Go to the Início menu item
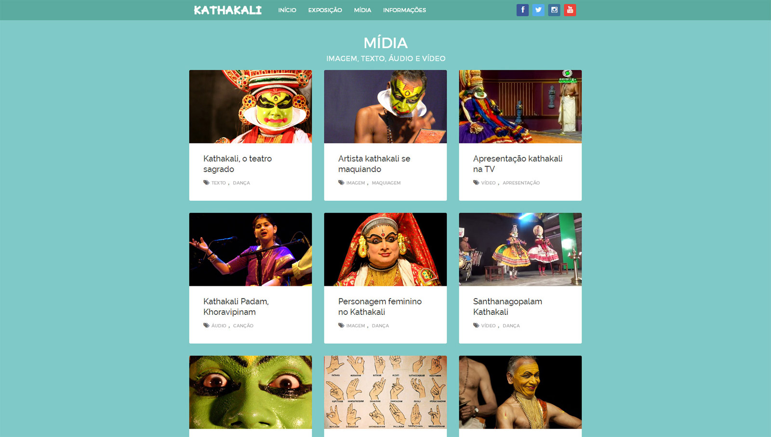The width and height of the screenshot is (771, 437). tap(287, 10)
